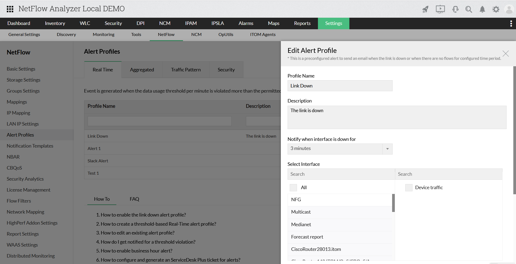Open the apps grid menu icon
Viewport: 516px width, 264px height.
click(x=10, y=9)
